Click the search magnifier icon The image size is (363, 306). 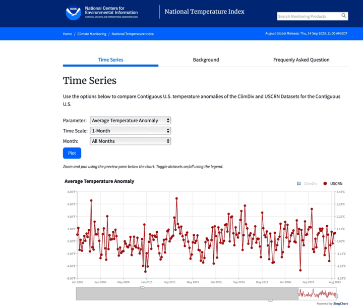344,16
